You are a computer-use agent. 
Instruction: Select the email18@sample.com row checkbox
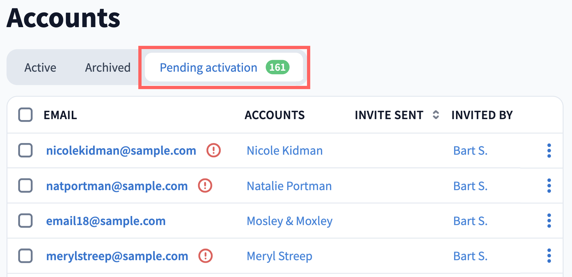click(x=26, y=221)
